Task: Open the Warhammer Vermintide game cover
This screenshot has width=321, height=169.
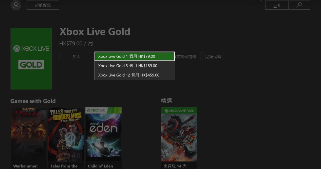Action: tap(29, 134)
